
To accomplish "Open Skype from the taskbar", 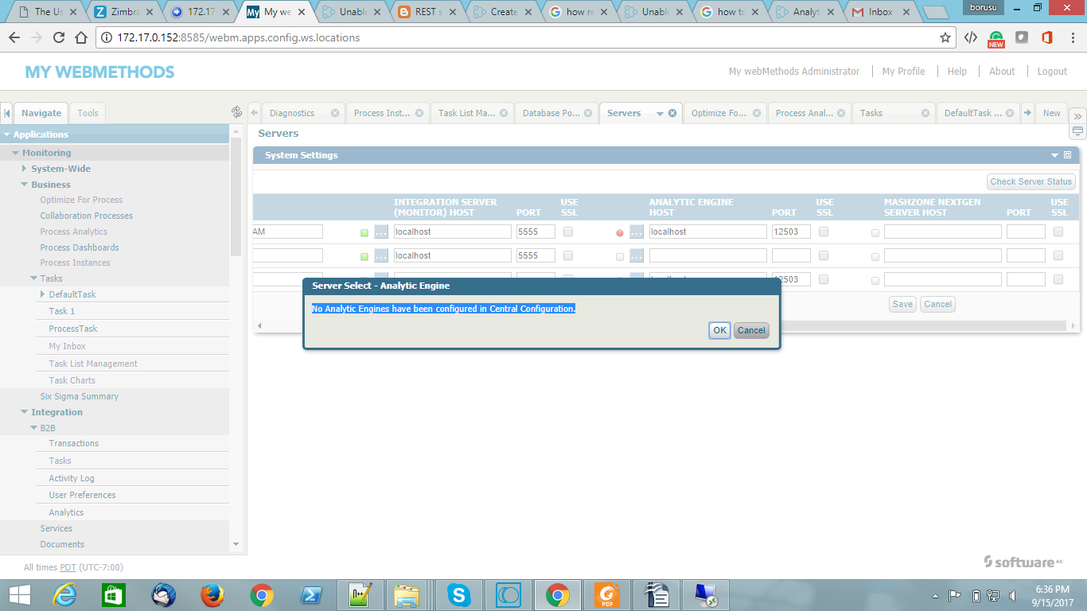I will click(458, 594).
